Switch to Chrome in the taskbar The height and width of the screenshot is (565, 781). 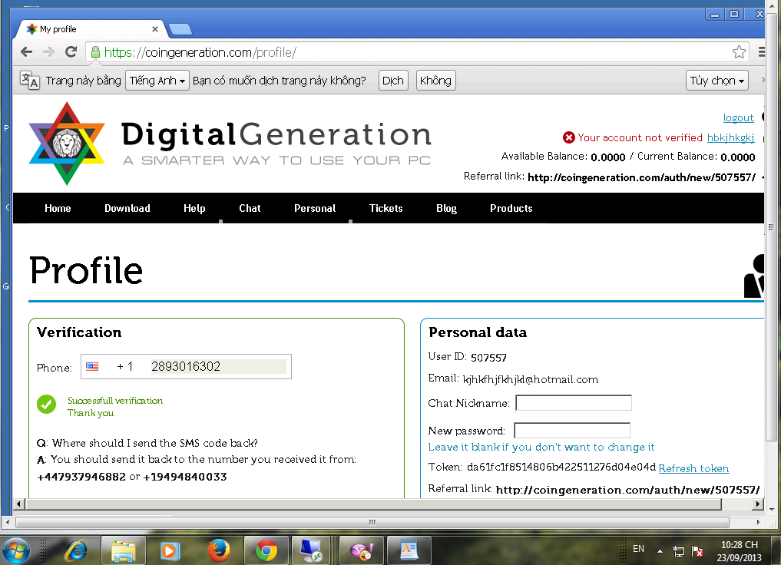[266, 550]
